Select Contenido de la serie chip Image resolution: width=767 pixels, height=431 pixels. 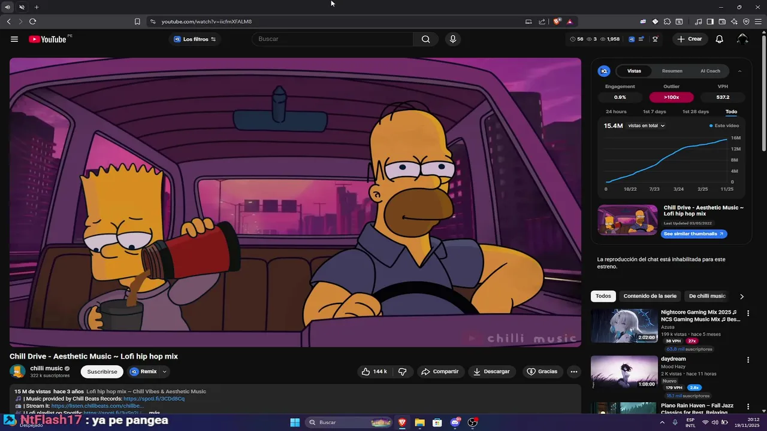tap(650, 296)
